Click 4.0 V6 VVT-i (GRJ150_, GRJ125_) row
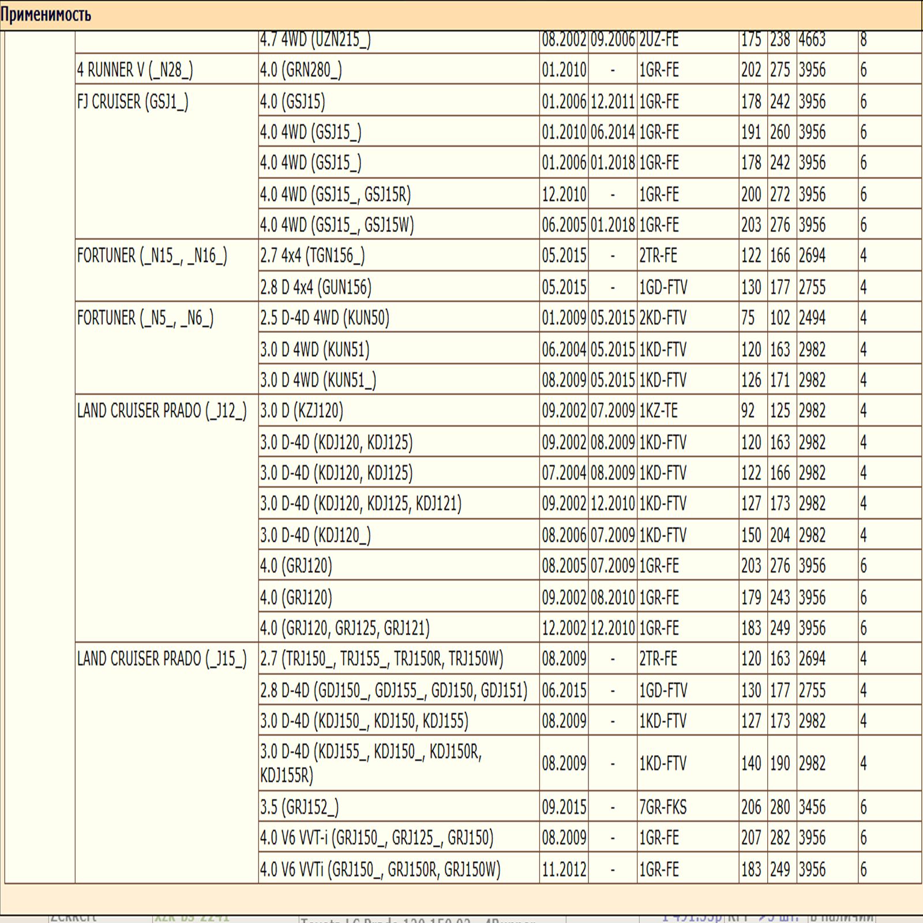The height and width of the screenshot is (923, 923). pyautogui.click(x=377, y=838)
